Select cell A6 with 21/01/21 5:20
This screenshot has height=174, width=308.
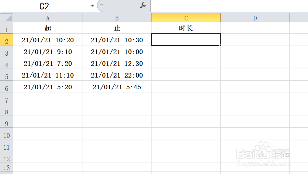click(48, 87)
